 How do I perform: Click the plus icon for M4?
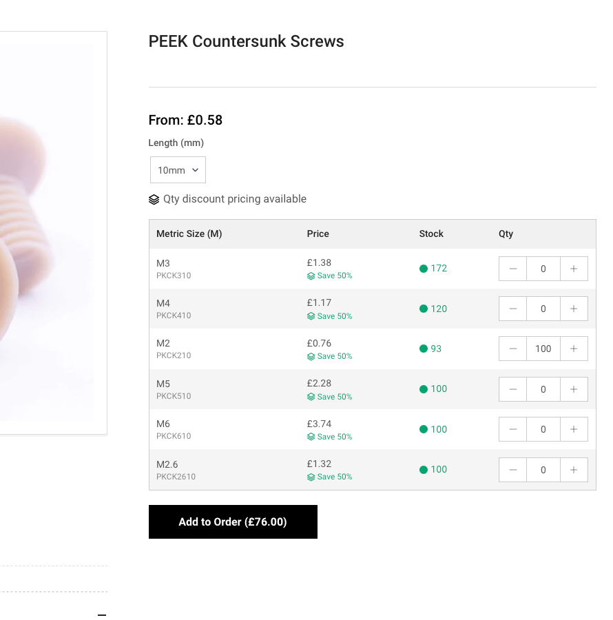pos(574,309)
